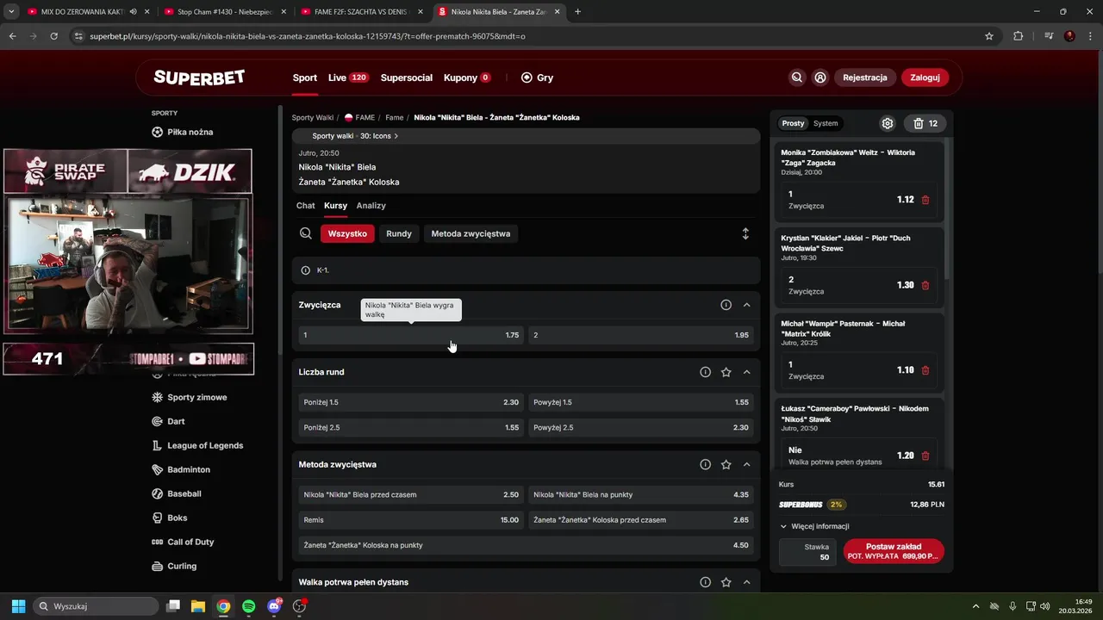The height and width of the screenshot is (620, 1103).
Task: Open Sporty walki 30: Icons breadcrumb dropdown
Action: 354,136
